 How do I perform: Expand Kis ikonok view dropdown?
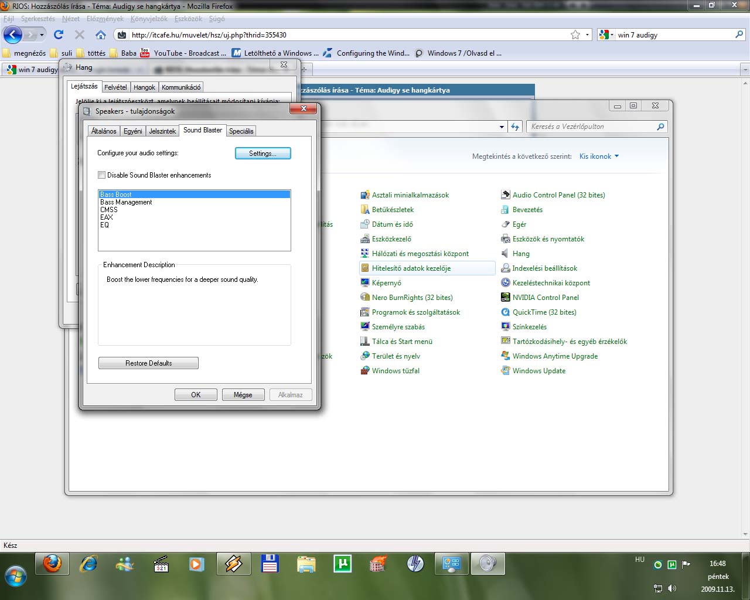coord(599,156)
